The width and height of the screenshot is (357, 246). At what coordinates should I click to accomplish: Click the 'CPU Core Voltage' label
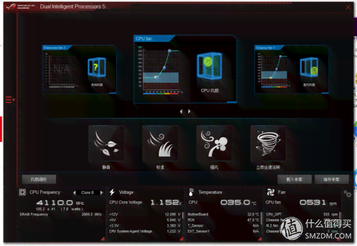click(126, 203)
